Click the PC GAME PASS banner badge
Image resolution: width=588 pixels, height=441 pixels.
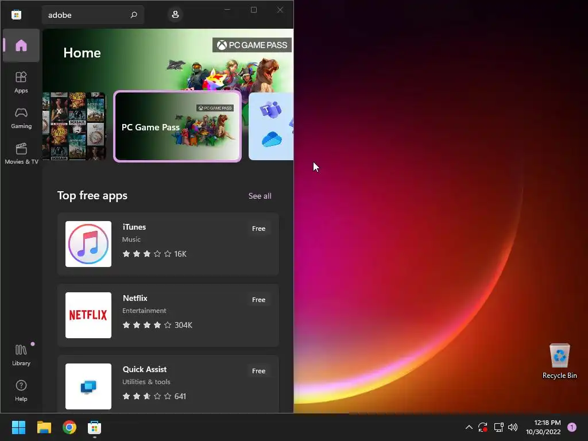(x=252, y=45)
